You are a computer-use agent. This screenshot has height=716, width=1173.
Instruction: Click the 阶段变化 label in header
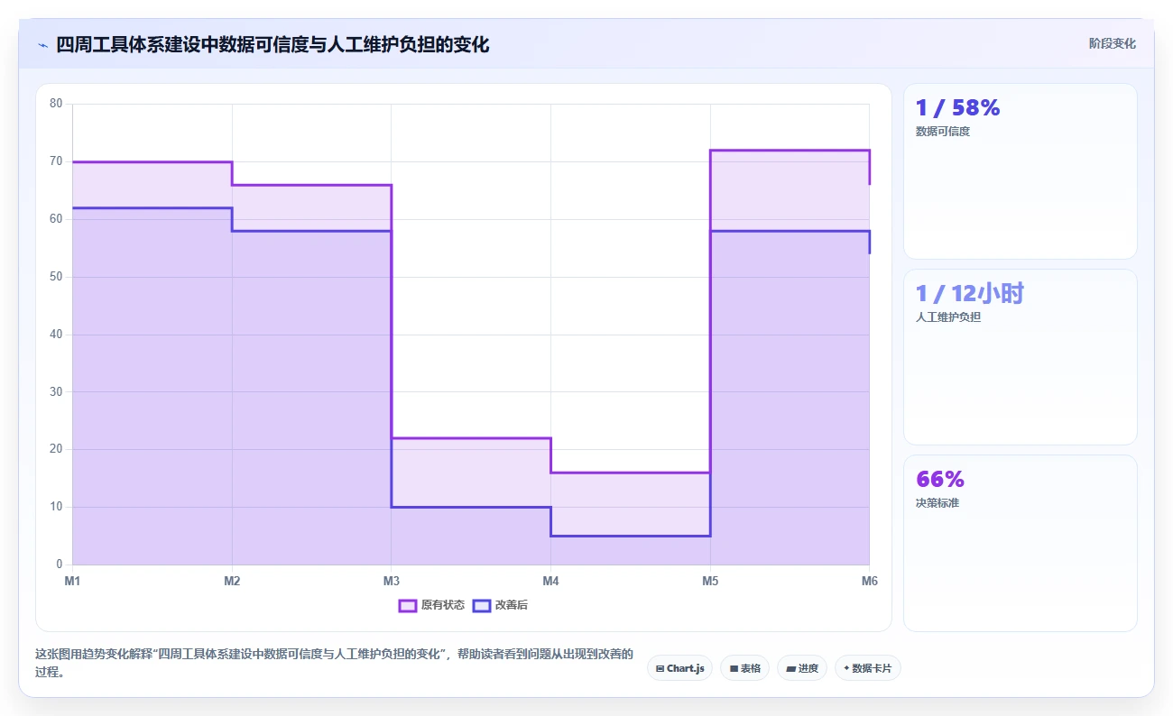tap(1112, 43)
